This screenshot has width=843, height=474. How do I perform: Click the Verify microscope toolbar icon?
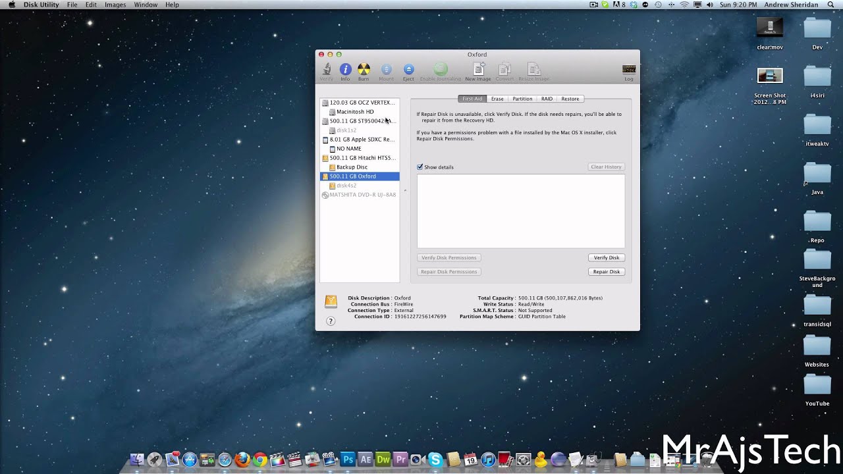[x=327, y=70]
